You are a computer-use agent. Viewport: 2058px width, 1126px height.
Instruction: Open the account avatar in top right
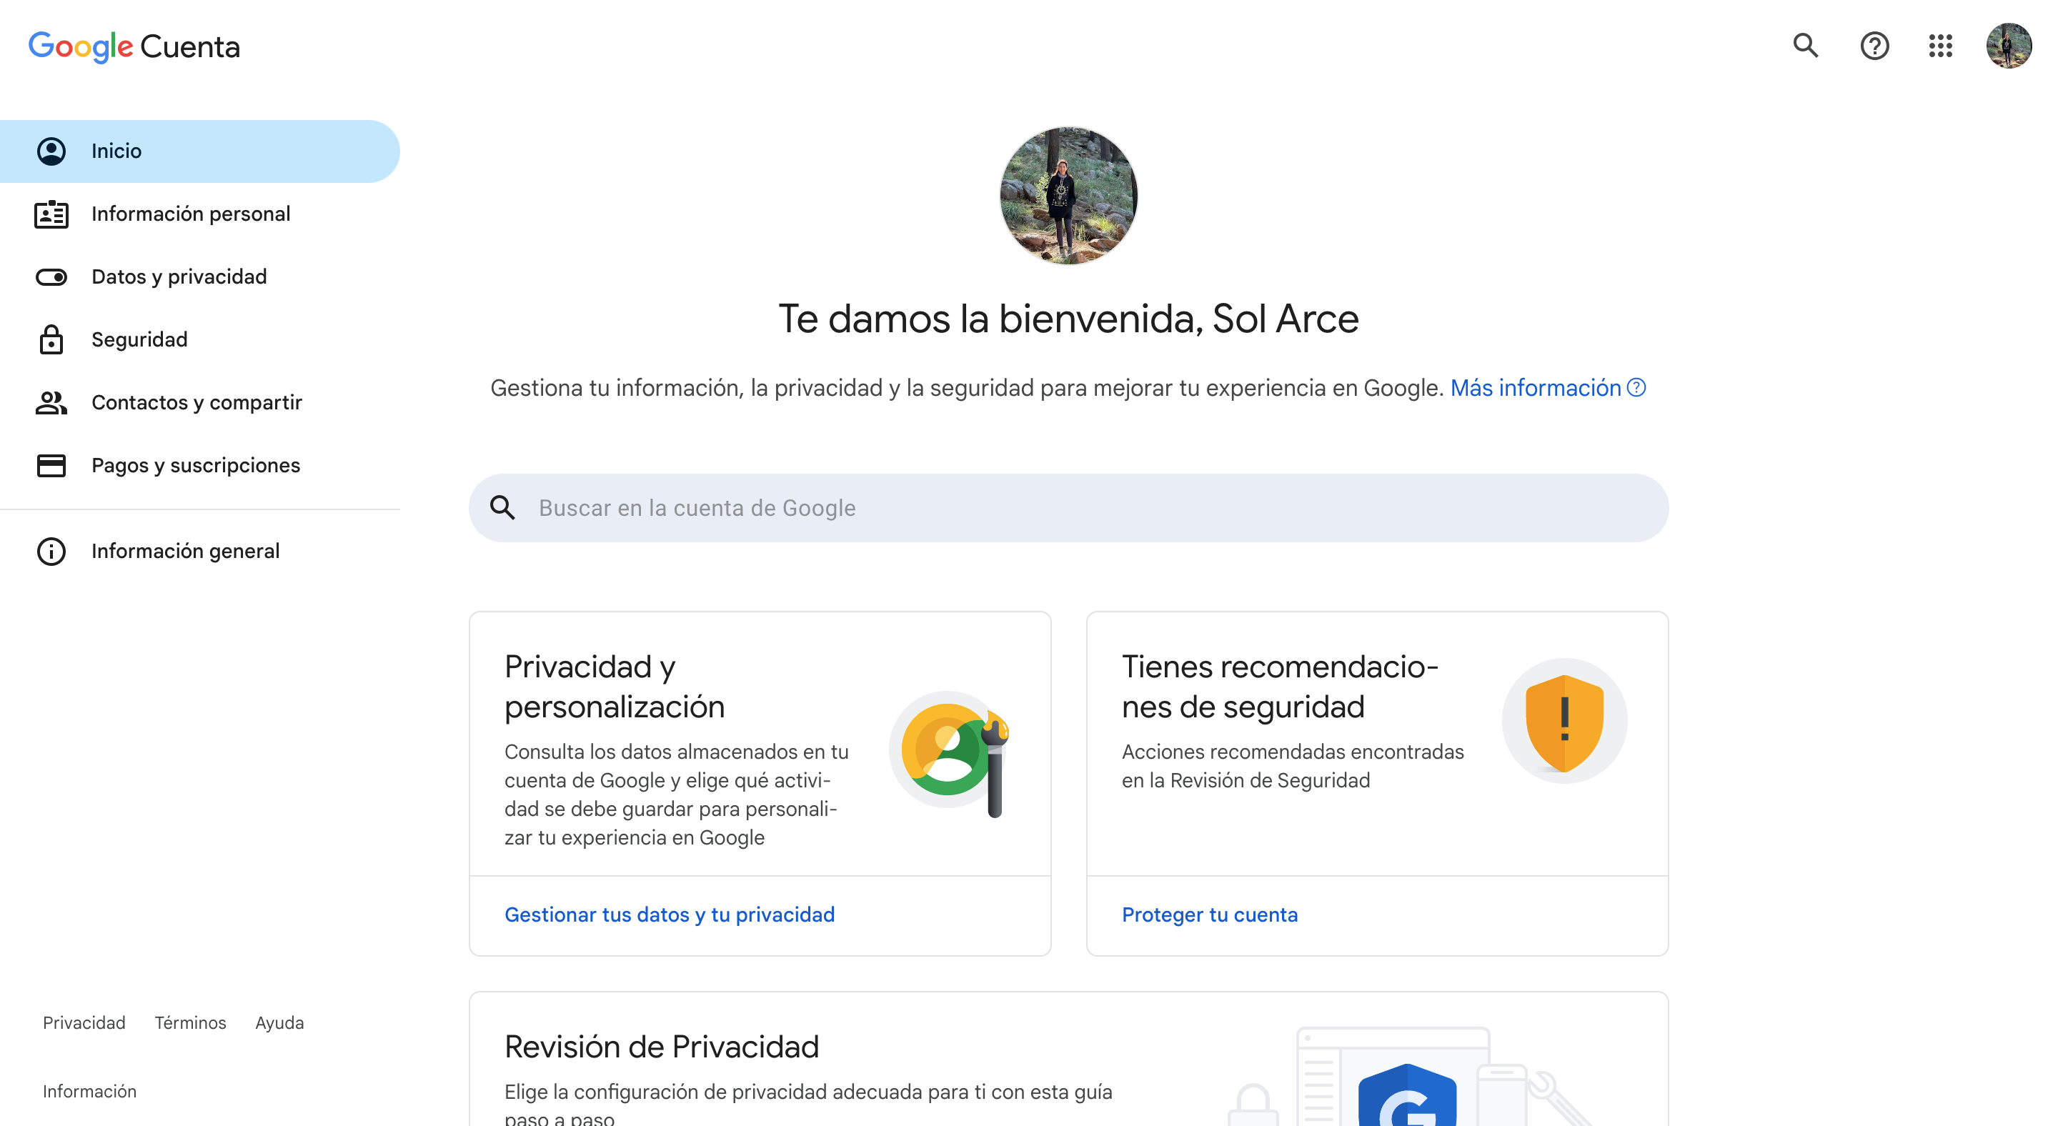pyautogui.click(x=2009, y=46)
